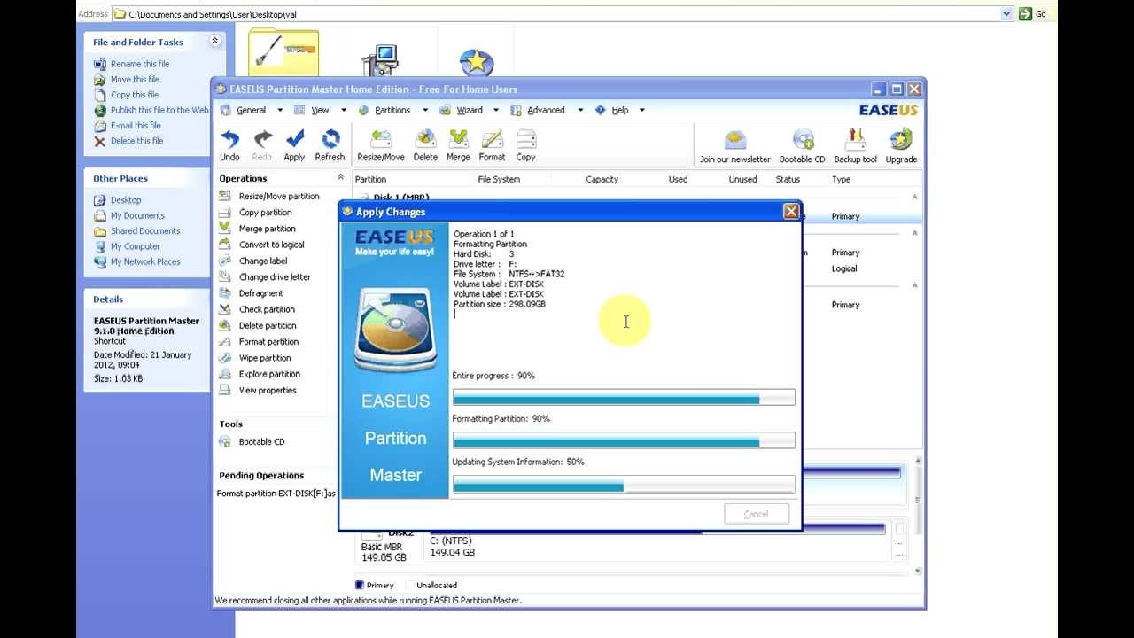Image resolution: width=1134 pixels, height=638 pixels.
Task: Click Go button next to Address bar
Action: pyautogui.click(x=1033, y=14)
